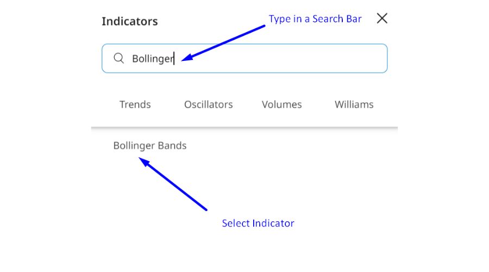This screenshot has width=489, height=272.
Task: Click the Indicators panel heading
Action: coord(130,22)
